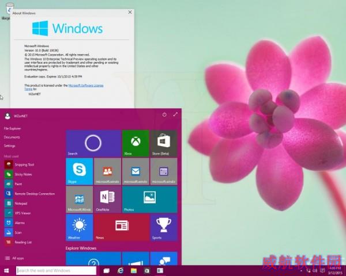Click the power button in Start menu

(164, 114)
